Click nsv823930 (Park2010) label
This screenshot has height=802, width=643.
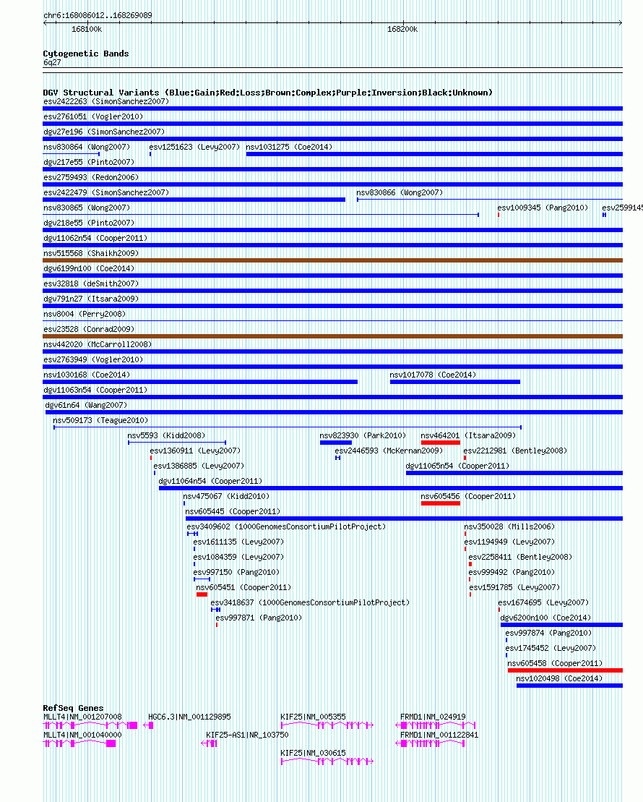tap(363, 436)
